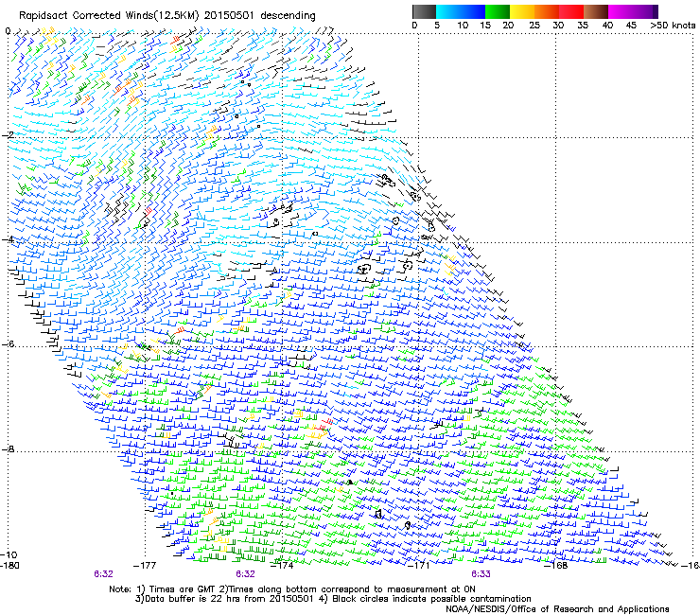Viewport: 700px width, 615px height.
Task: Click the legend tick label '40'
Action: [607, 25]
